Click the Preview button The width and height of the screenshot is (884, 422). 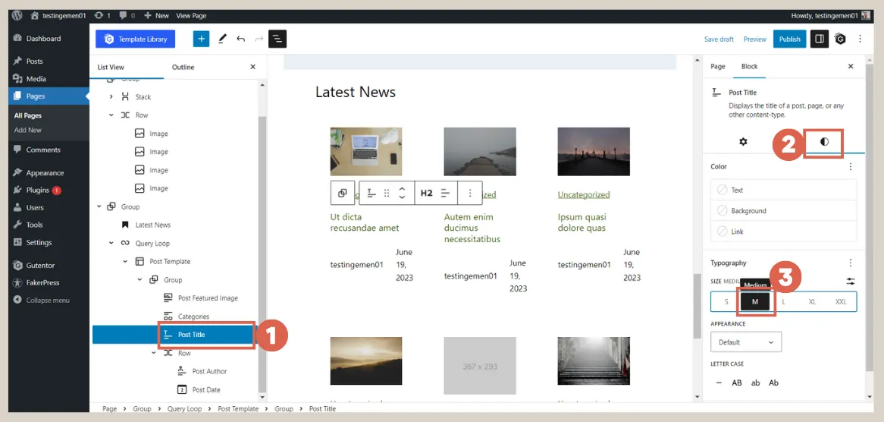pos(755,39)
